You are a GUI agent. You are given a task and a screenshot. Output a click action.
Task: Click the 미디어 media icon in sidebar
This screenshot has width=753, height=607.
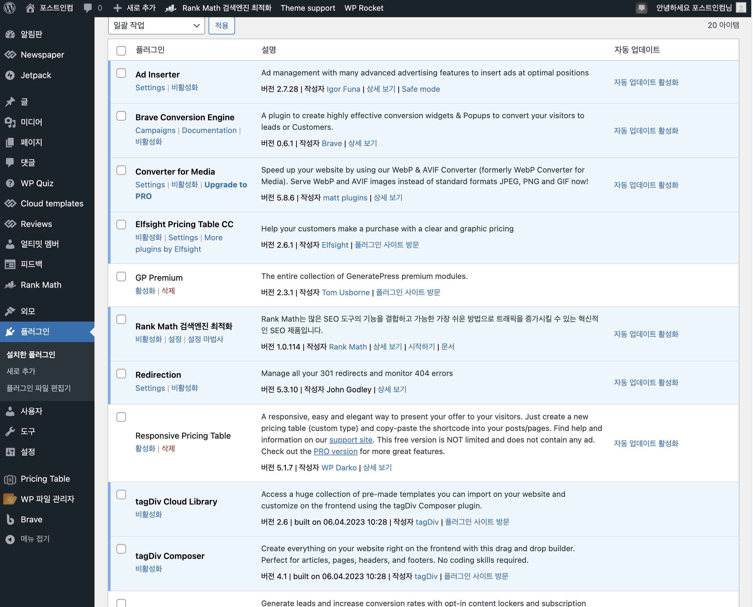point(10,122)
